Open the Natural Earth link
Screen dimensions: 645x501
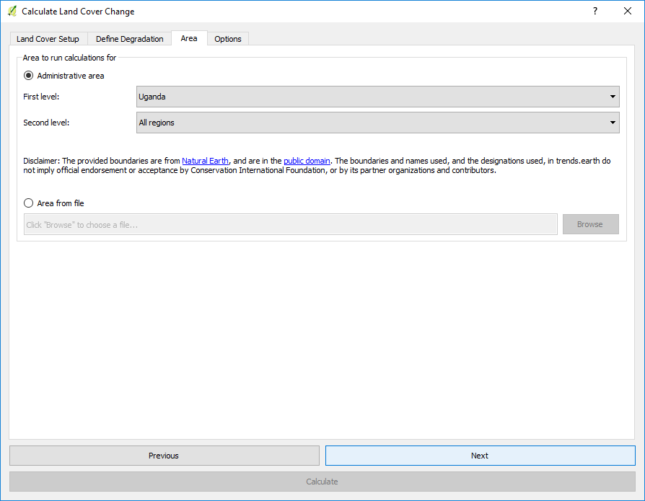(205, 161)
